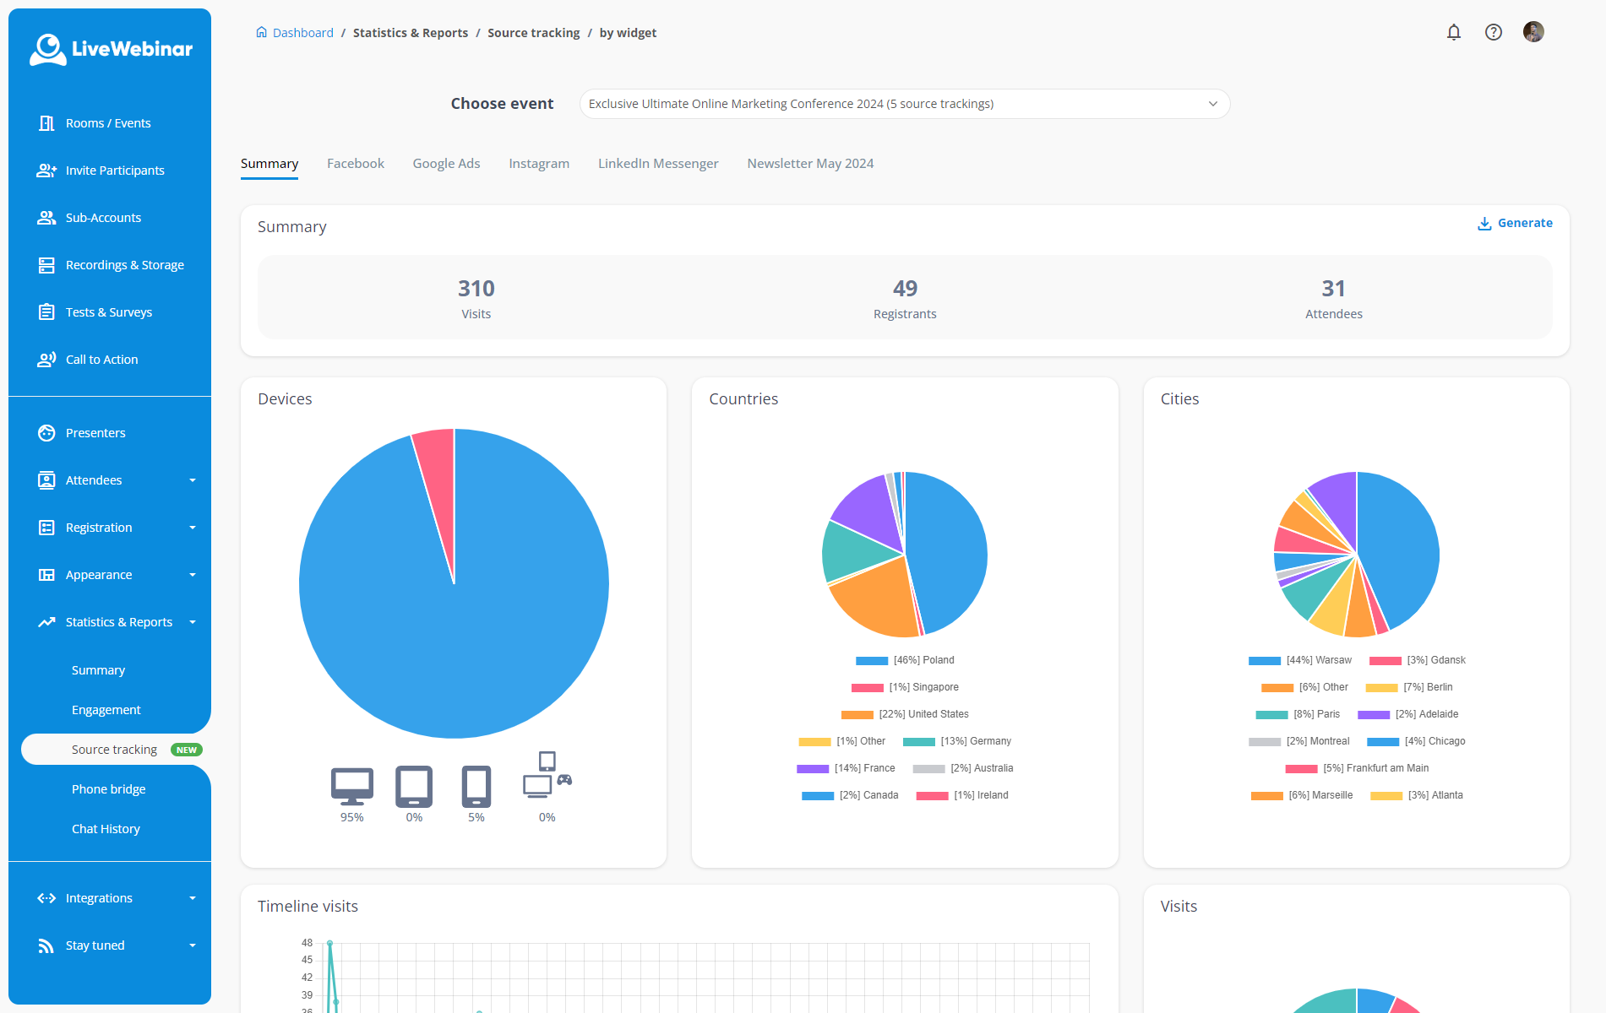
Task: Click the Germany color swatch in legend
Action: click(x=918, y=742)
